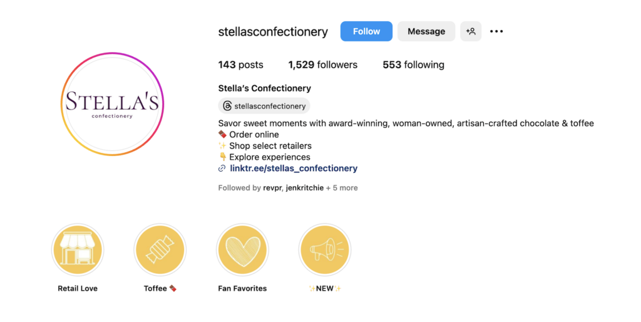The image size is (641, 322).
Task: Open the NEW megaphone highlight
Action: [x=325, y=251]
